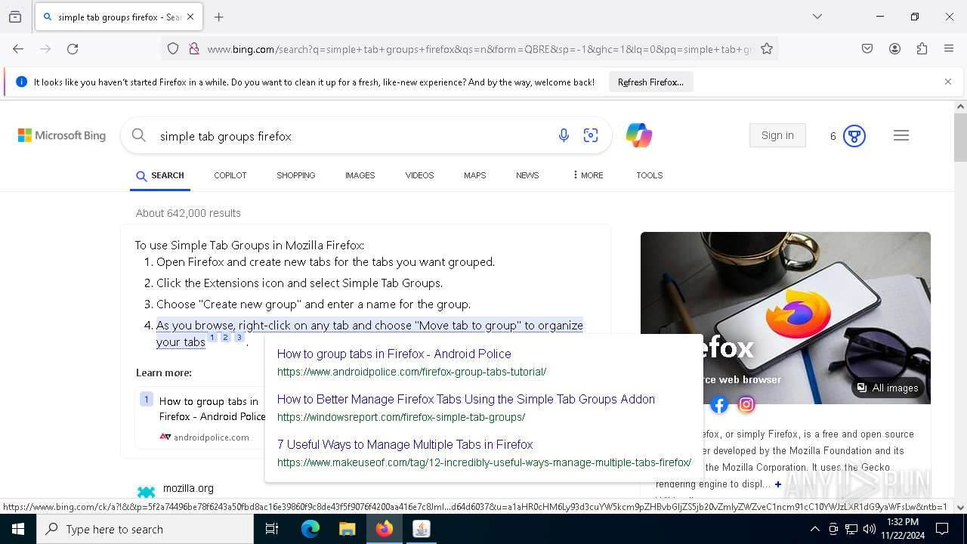Open File Explorer from the taskbar

click(x=347, y=529)
